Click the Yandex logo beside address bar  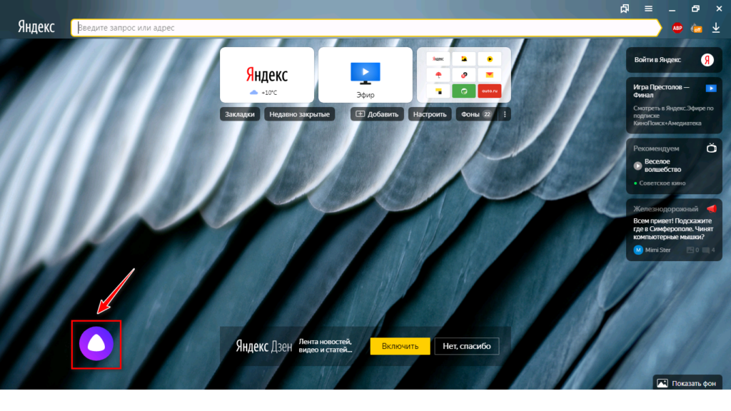36,27
